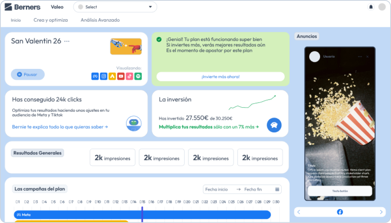Switch to Crea y optimiza tab
Screen dimensions: 391x223
(51, 20)
